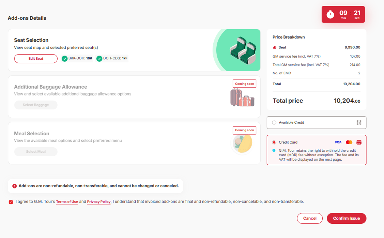Click the Visa card logo
Viewport: 384px width, 238px height.
click(338, 142)
